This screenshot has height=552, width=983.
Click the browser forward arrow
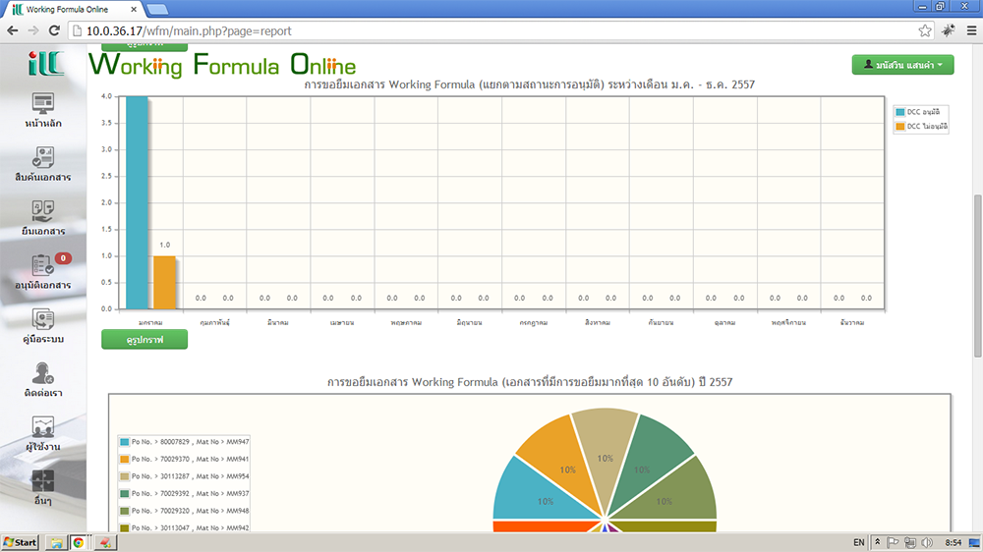click(33, 30)
